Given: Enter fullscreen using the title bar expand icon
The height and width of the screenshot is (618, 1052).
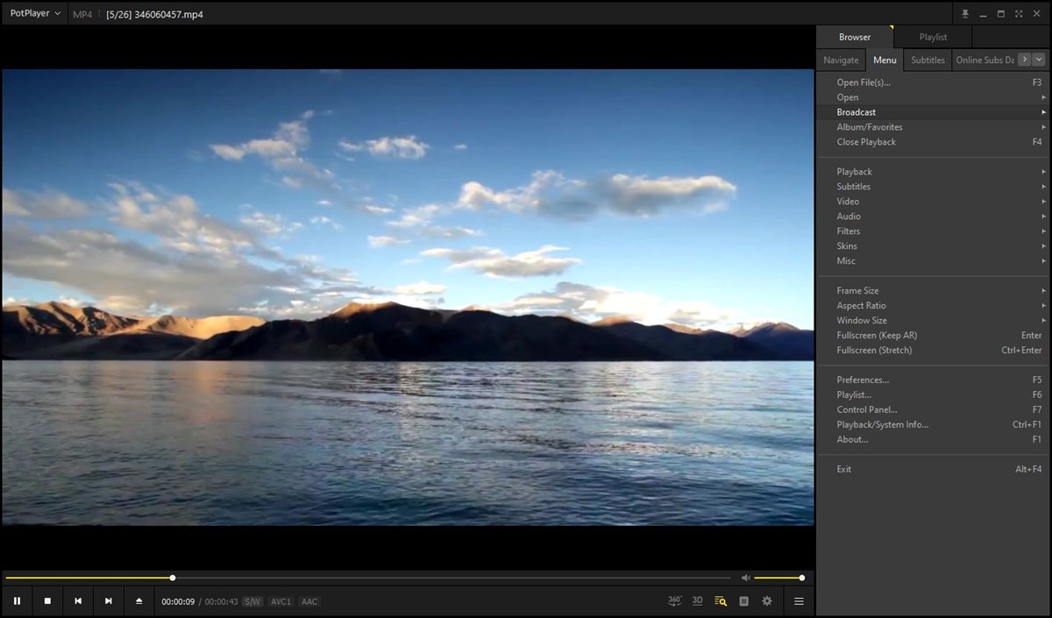Looking at the screenshot, I should pos(1019,14).
